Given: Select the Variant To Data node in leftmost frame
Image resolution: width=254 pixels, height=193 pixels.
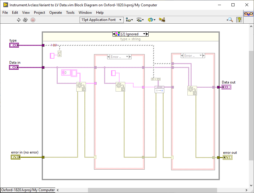Looking at the screenshot, I should point(81,87).
